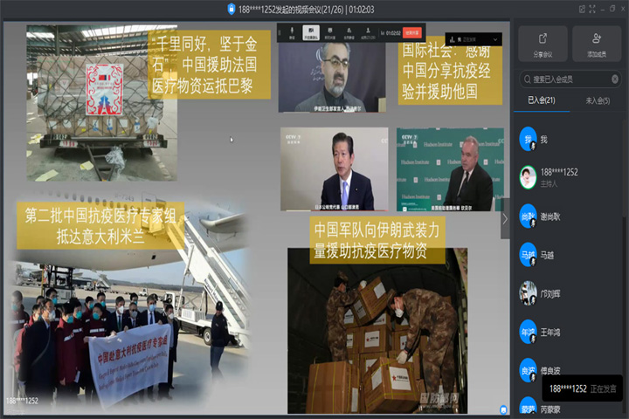Click the 01:02:02 timer in floating toolbar

coord(393,33)
